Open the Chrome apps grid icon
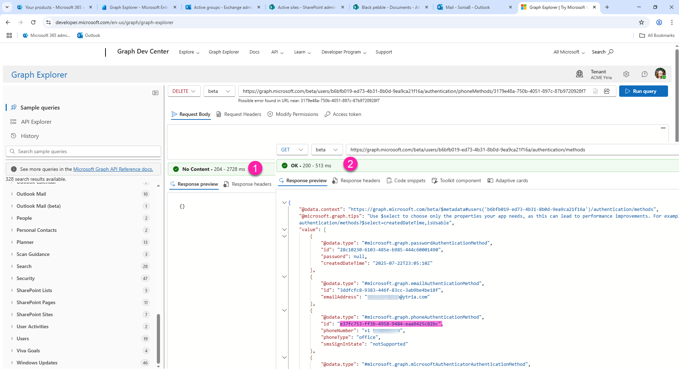 pos(9,35)
